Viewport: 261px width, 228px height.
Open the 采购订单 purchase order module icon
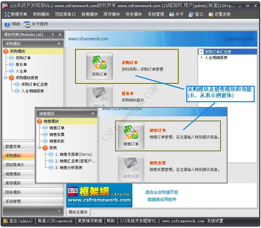99,66
